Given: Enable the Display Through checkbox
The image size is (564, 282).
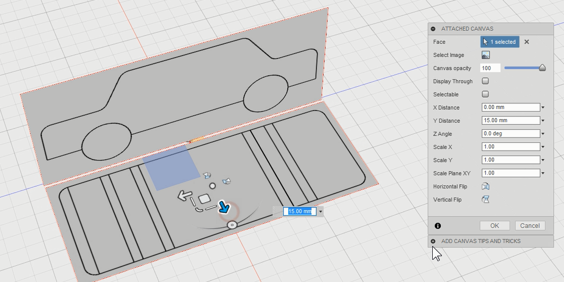Looking at the screenshot, I should point(485,81).
